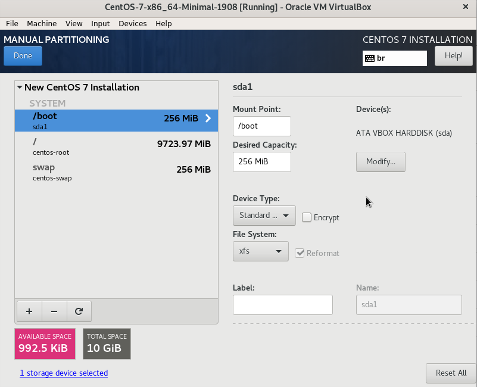Open the Help menu in VirtualBox
The width and height of the screenshot is (477, 387).
pyautogui.click(x=164, y=23)
